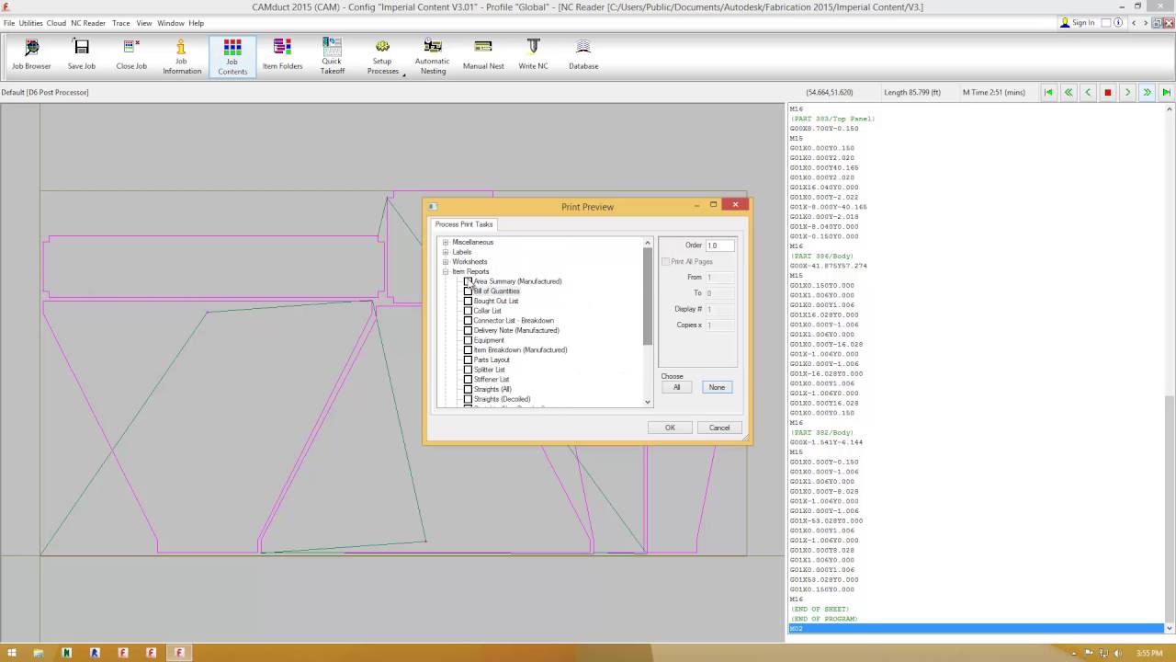Screen dimensions: 1176x662
Task: Check Delivery Note (Manufactured) report
Action: click(468, 330)
